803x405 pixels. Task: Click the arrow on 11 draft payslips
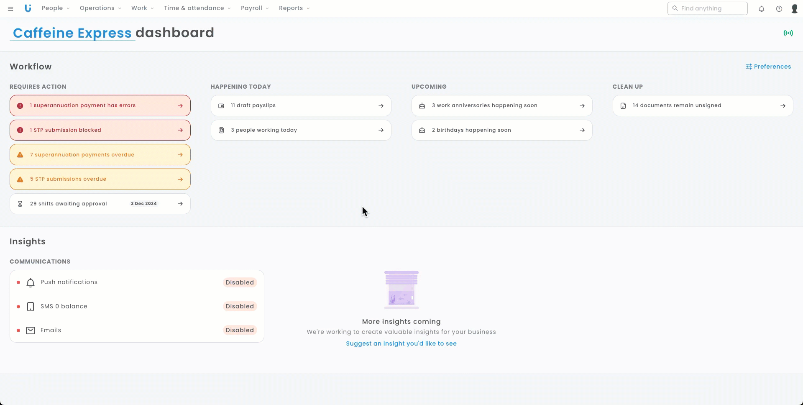[x=381, y=106]
